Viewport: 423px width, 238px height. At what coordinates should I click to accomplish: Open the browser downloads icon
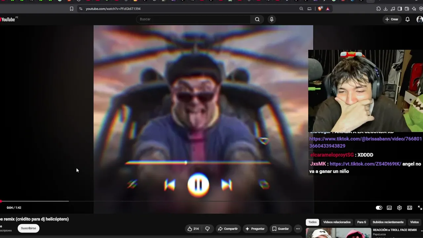point(386,9)
